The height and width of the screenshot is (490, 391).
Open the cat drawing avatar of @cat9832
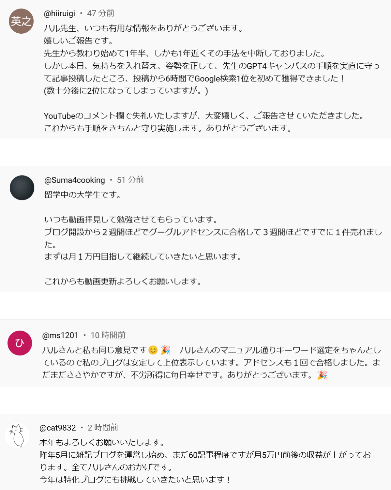(x=17, y=435)
